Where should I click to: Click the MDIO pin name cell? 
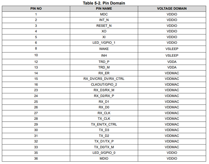(x=104, y=158)
